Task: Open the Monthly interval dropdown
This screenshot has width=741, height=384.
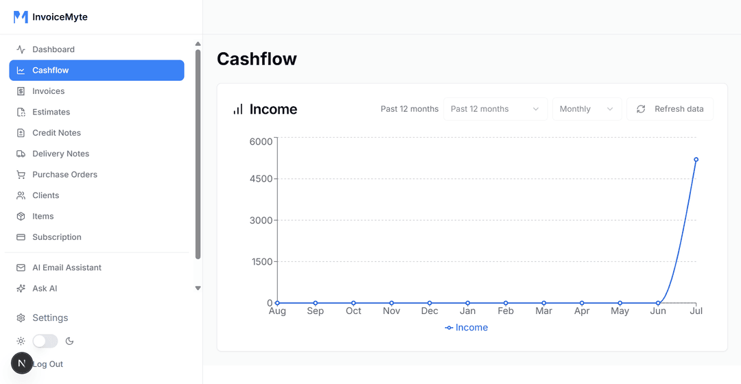Action: (586, 109)
